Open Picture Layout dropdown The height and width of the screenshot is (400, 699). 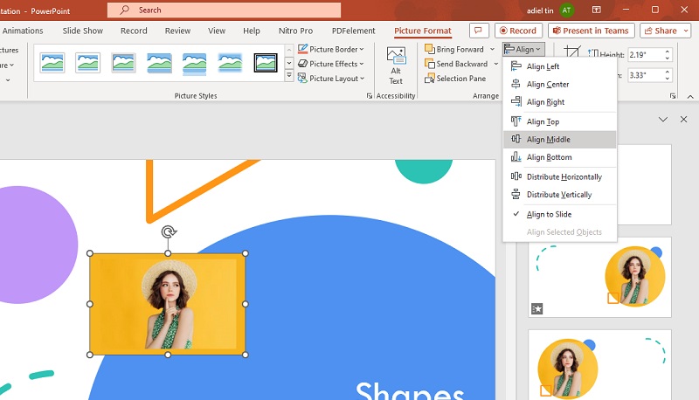click(x=331, y=79)
